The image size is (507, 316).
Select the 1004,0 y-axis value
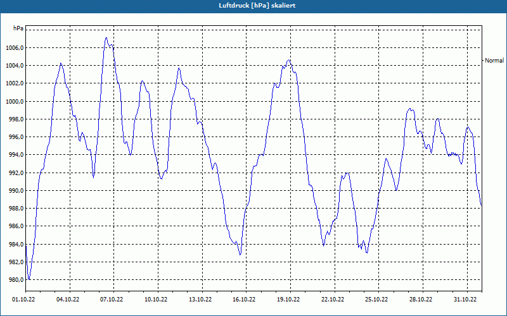point(15,66)
